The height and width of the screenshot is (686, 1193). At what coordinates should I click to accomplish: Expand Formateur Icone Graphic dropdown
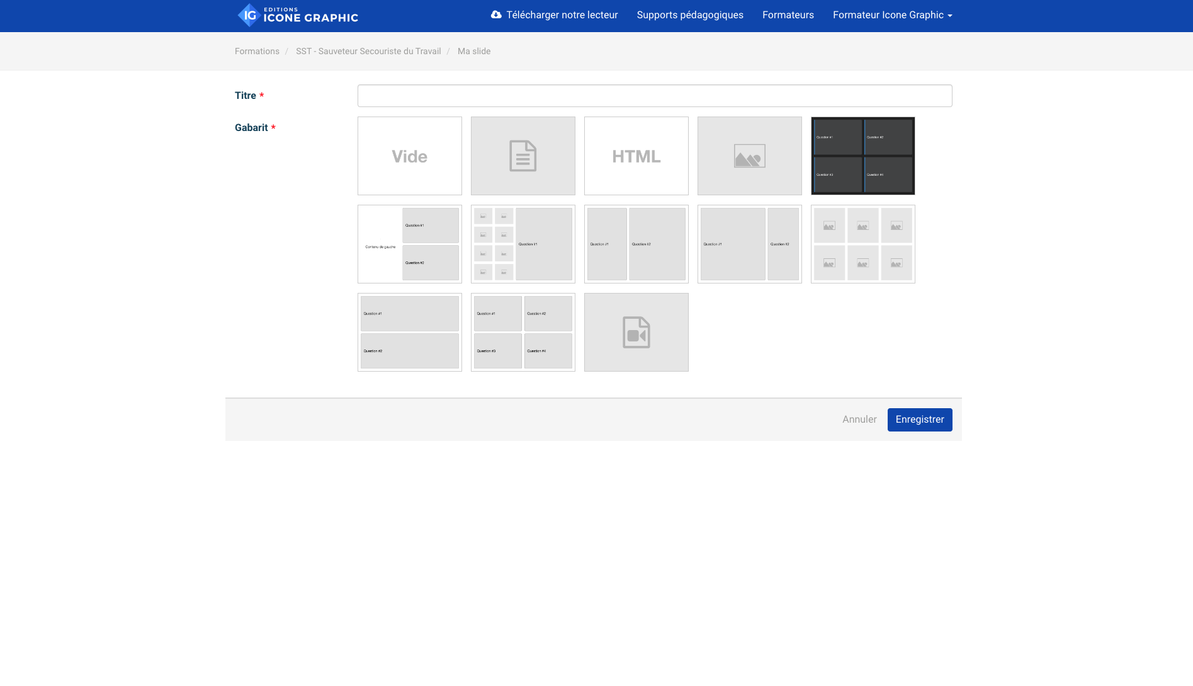pos(892,15)
